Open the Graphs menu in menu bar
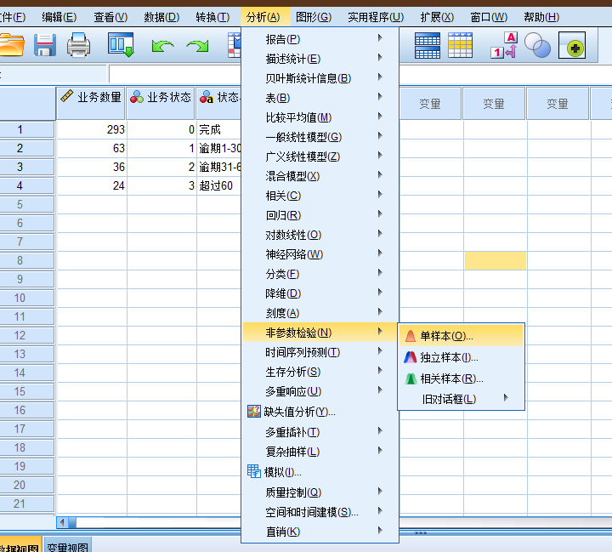The width and height of the screenshot is (612, 552). 314,17
